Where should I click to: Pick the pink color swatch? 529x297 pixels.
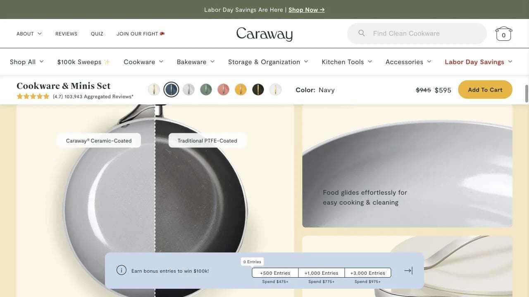tap(223, 90)
